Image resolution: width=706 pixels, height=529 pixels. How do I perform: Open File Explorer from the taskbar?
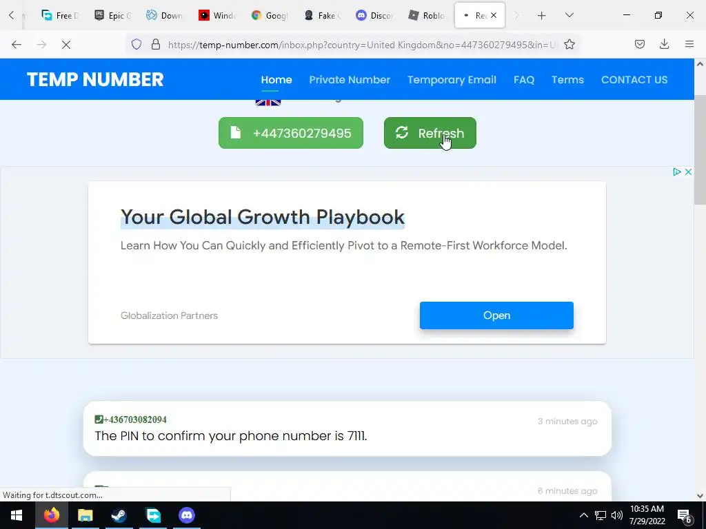(85, 515)
